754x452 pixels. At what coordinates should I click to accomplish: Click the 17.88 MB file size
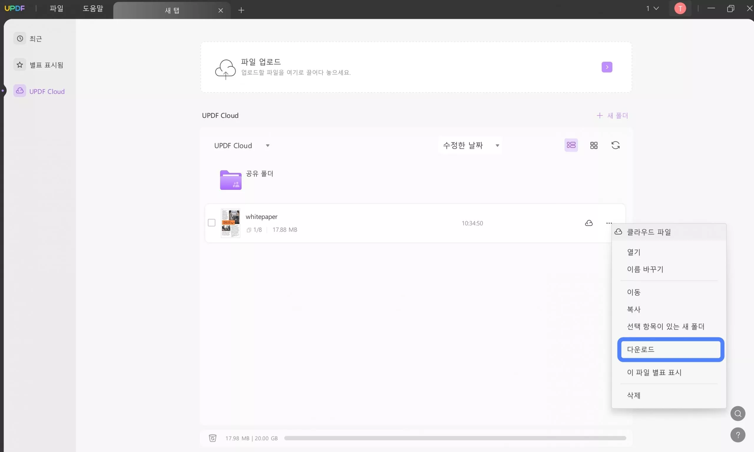(285, 230)
